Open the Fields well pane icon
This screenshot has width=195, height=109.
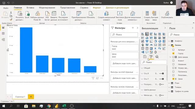click(x=145, y=57)
